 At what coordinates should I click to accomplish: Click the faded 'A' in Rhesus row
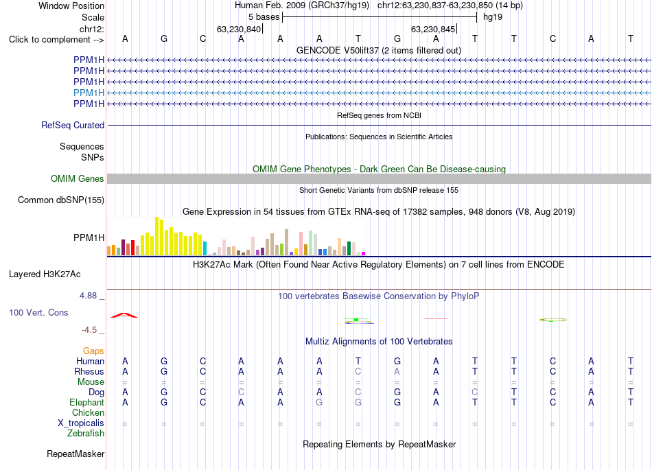pyautogui.click(x=397, y=371)
